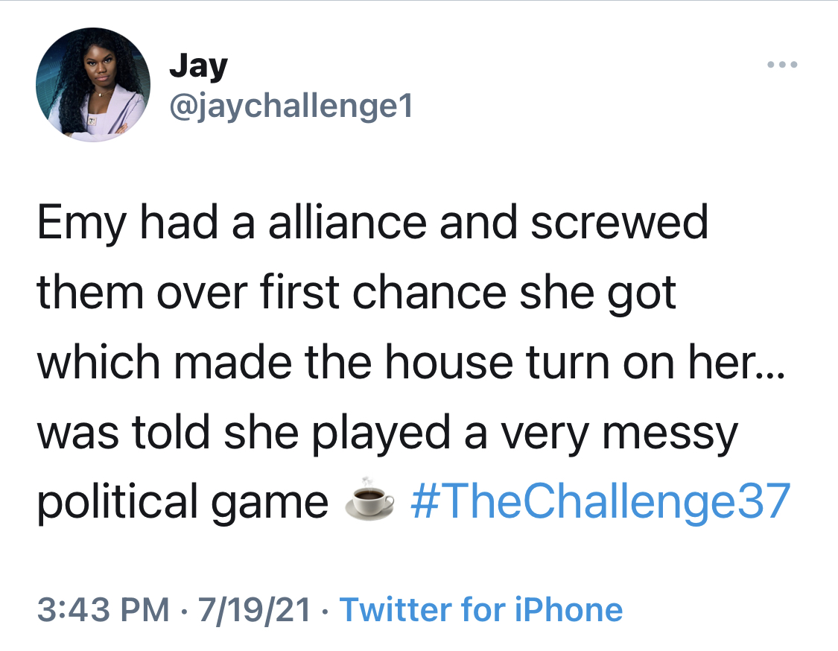Click the word Emy in the tweet

pyautogui.click(x=82, y=223)
